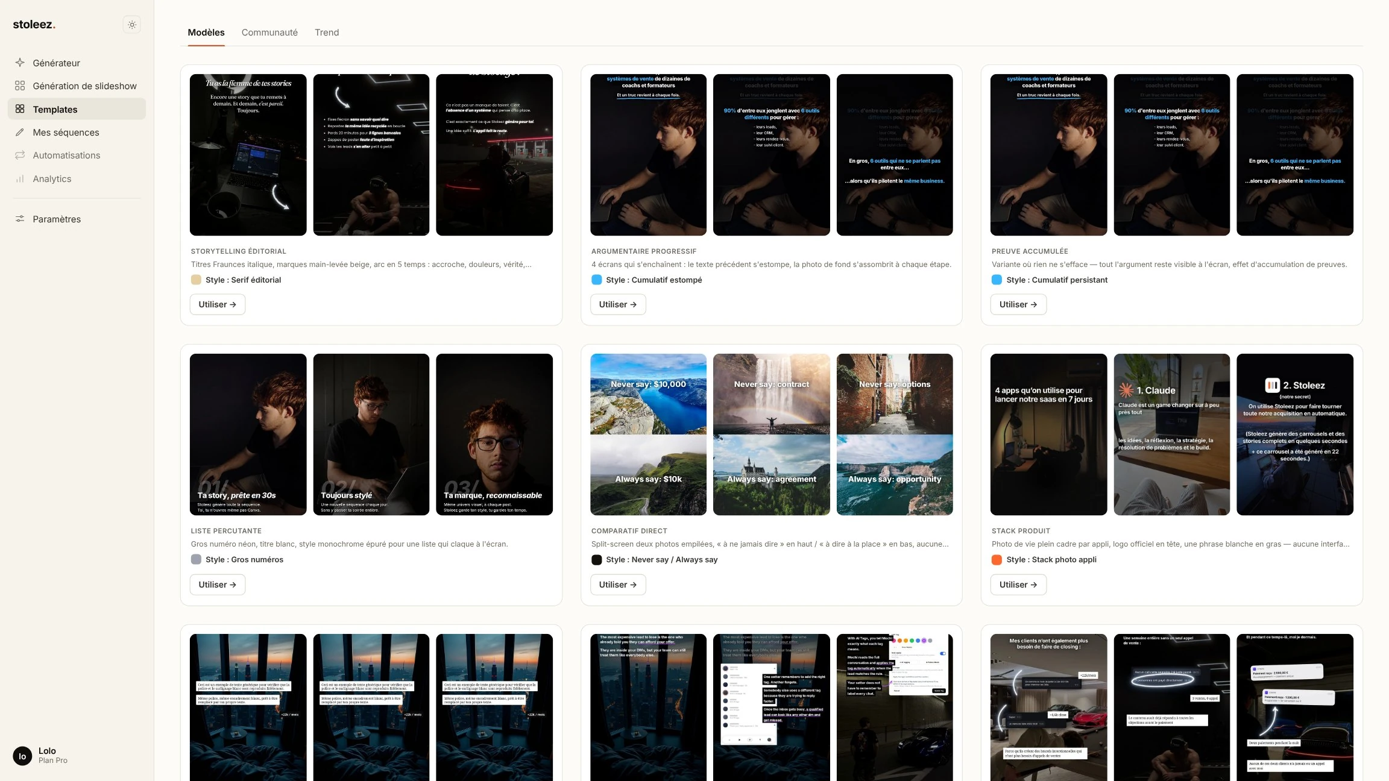Open the 'Ta marque, reconnaissable' thumbnail
The height and width of the screenshot is (781, 1389).
(494, 434)
